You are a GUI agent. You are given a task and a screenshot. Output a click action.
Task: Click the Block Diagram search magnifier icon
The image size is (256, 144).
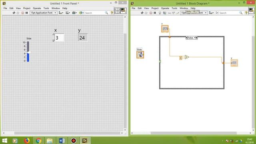click(x=241, y=13)
